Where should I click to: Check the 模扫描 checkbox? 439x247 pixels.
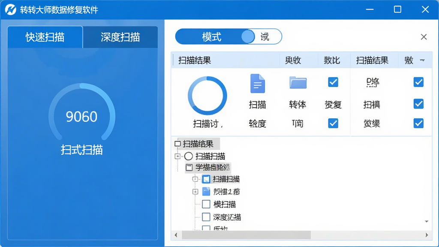[206, 204]
